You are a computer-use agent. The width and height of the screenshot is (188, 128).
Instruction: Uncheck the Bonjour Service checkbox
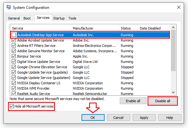14,56
